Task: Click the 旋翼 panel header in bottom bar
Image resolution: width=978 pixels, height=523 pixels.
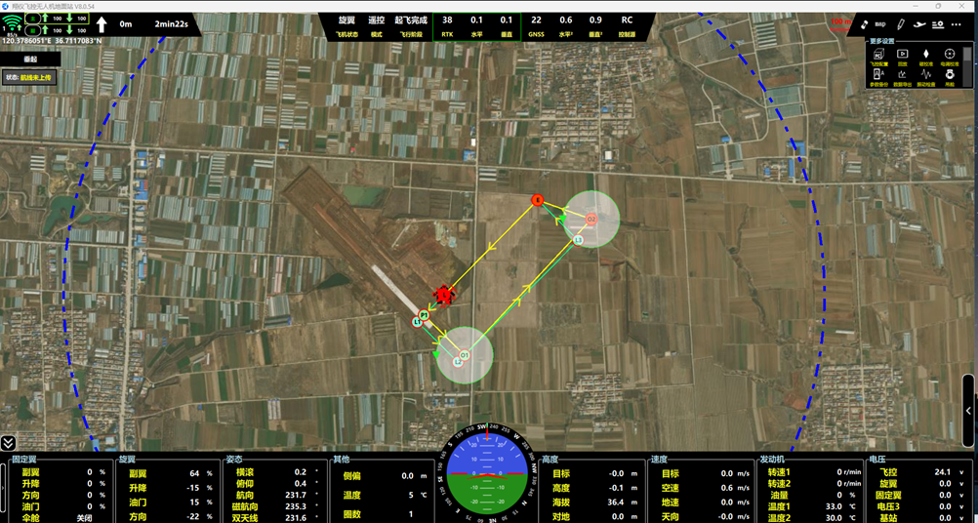Action: point(126,459)
